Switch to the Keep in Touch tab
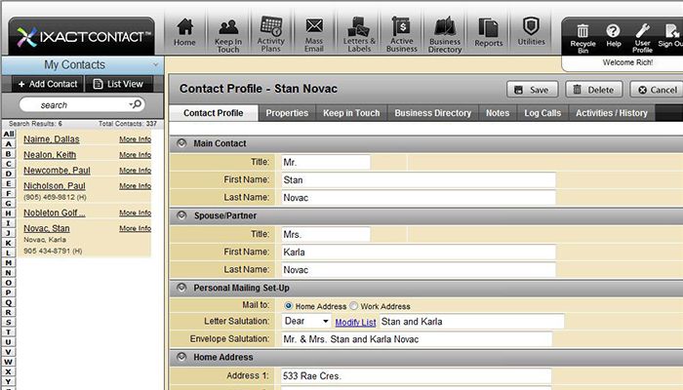The height and width of the screenshot is (390, 683). [351, 113]
